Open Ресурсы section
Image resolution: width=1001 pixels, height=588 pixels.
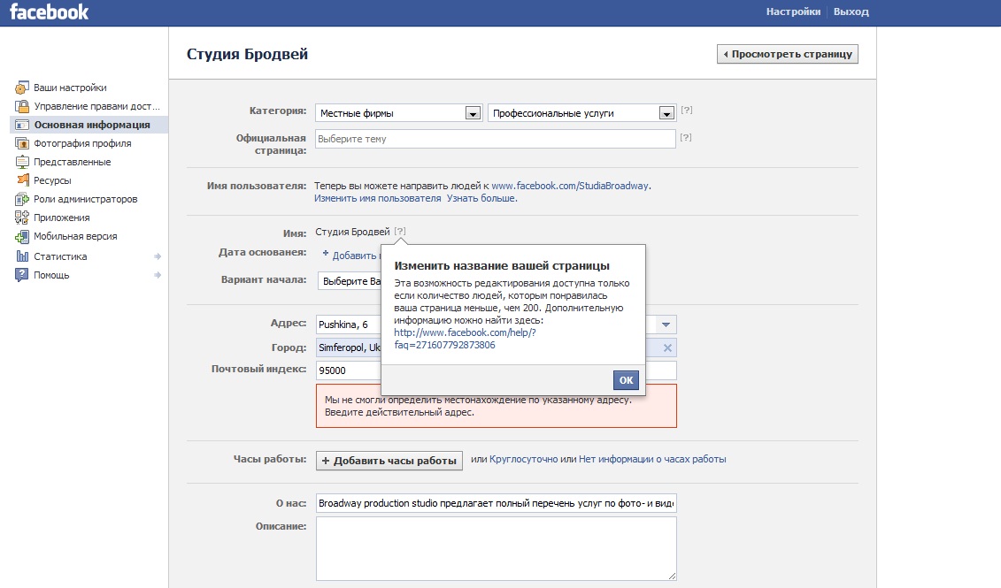pos(52,179)
